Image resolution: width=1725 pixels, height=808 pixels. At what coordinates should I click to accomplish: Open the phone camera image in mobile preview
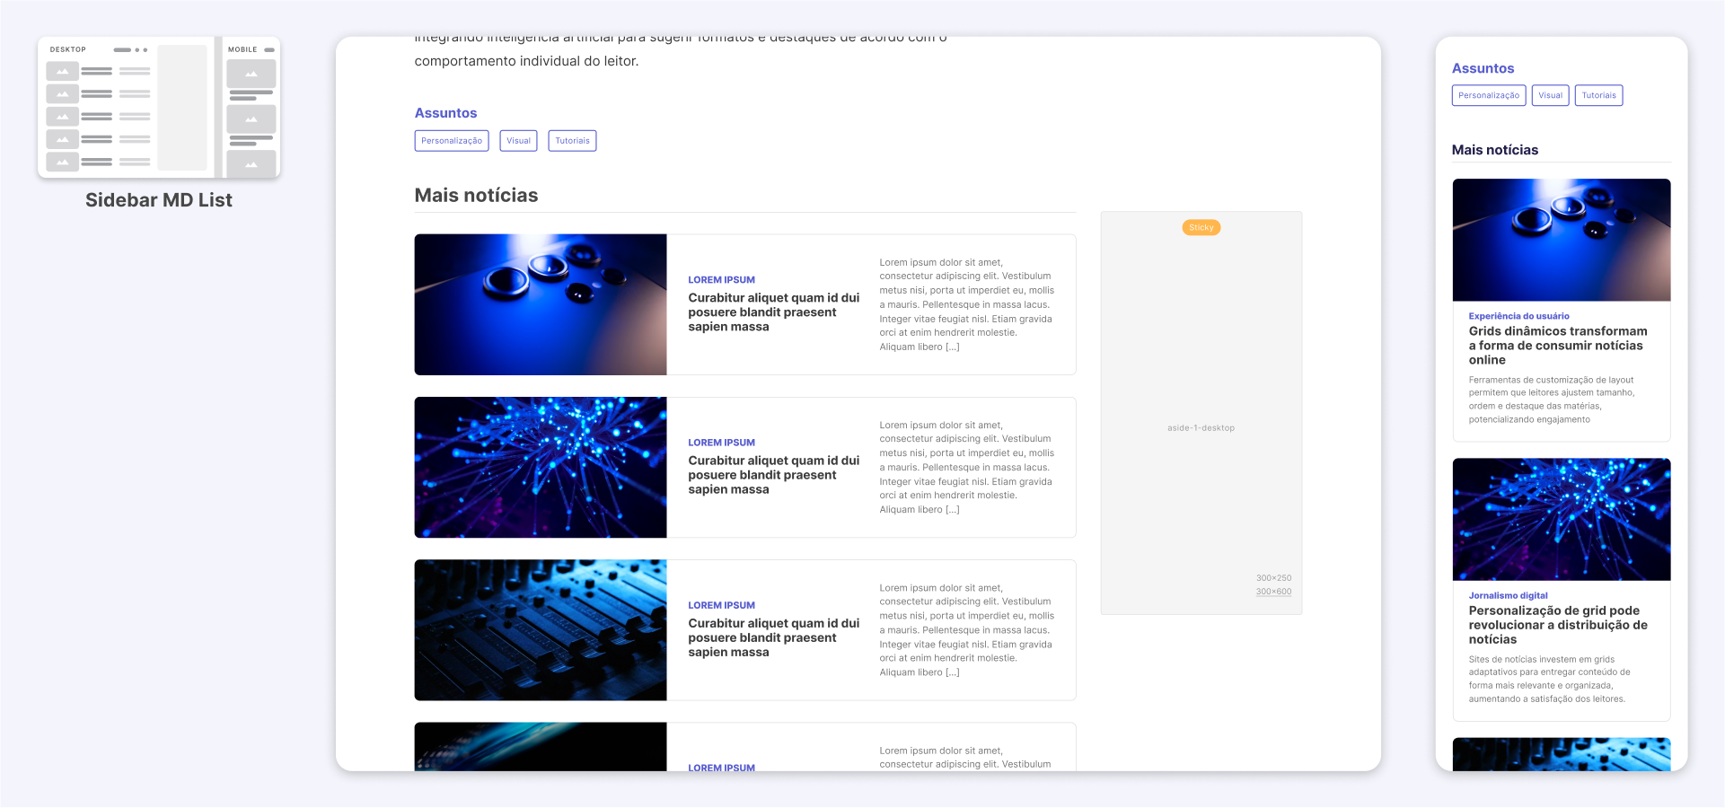click(x=1562, y=240)
